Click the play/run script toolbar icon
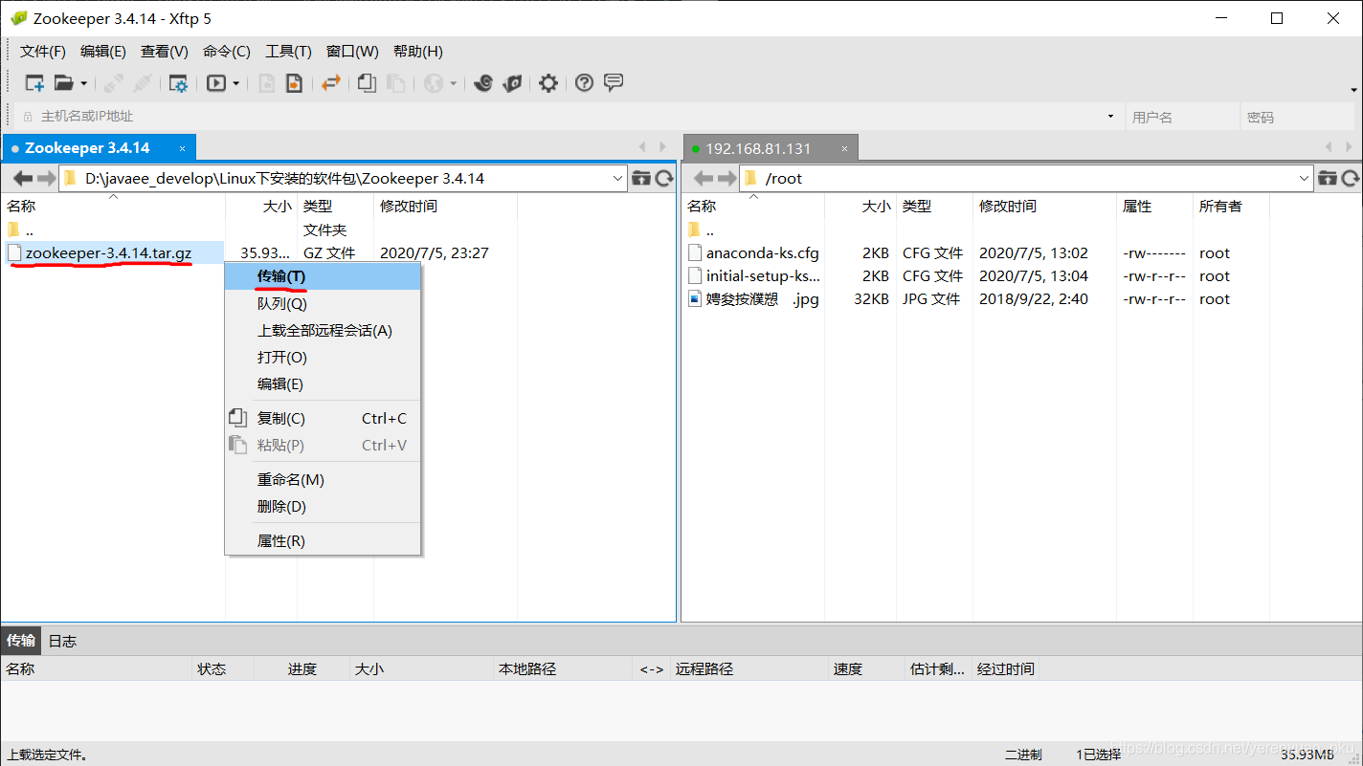Image resolution: width=1363 pixels, height=766 pixels. [x=216, y=83]
